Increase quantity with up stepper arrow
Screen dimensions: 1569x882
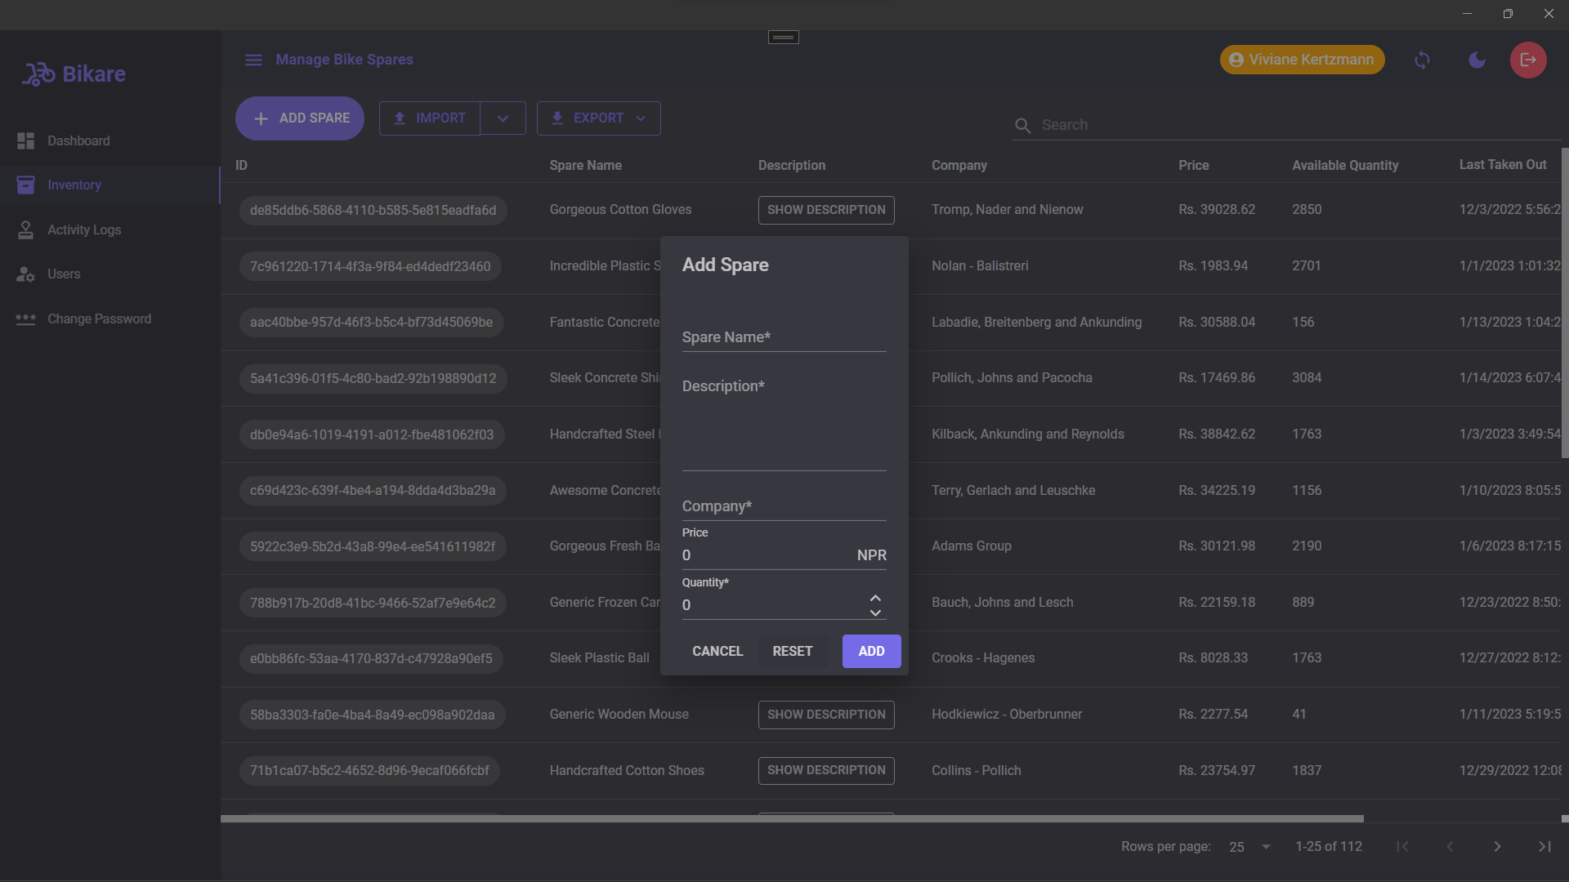(x=875, y=598)
